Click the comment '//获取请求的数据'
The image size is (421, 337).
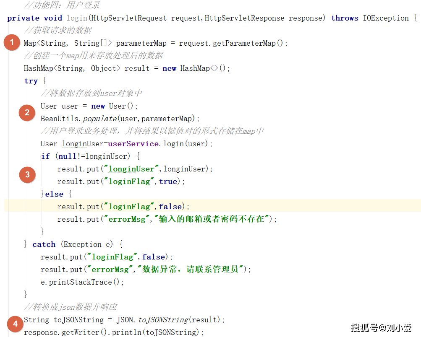58,30
